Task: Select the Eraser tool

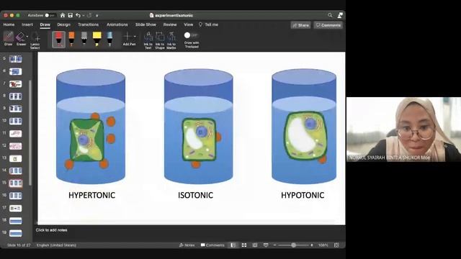Action: [x=21, y=39]
